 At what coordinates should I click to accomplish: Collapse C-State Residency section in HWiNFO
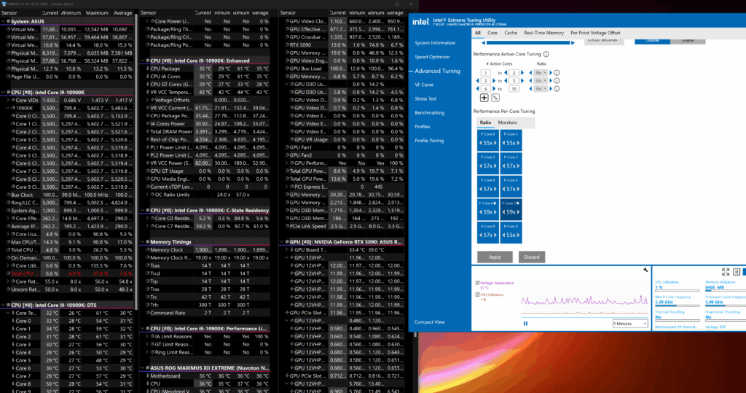point(142,211)
